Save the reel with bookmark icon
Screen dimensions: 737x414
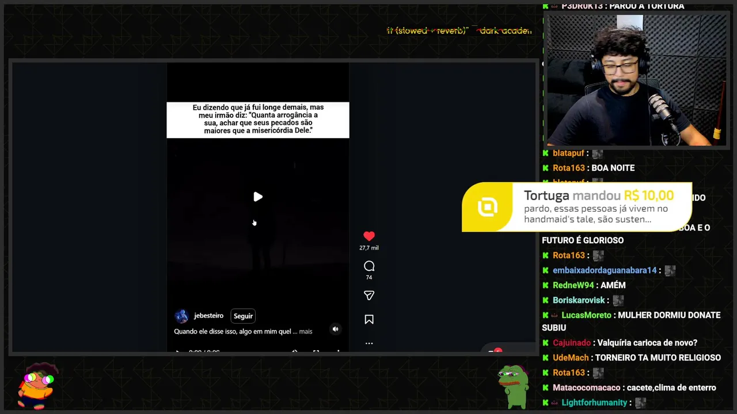pyautogui.click(x=369, y=320)
